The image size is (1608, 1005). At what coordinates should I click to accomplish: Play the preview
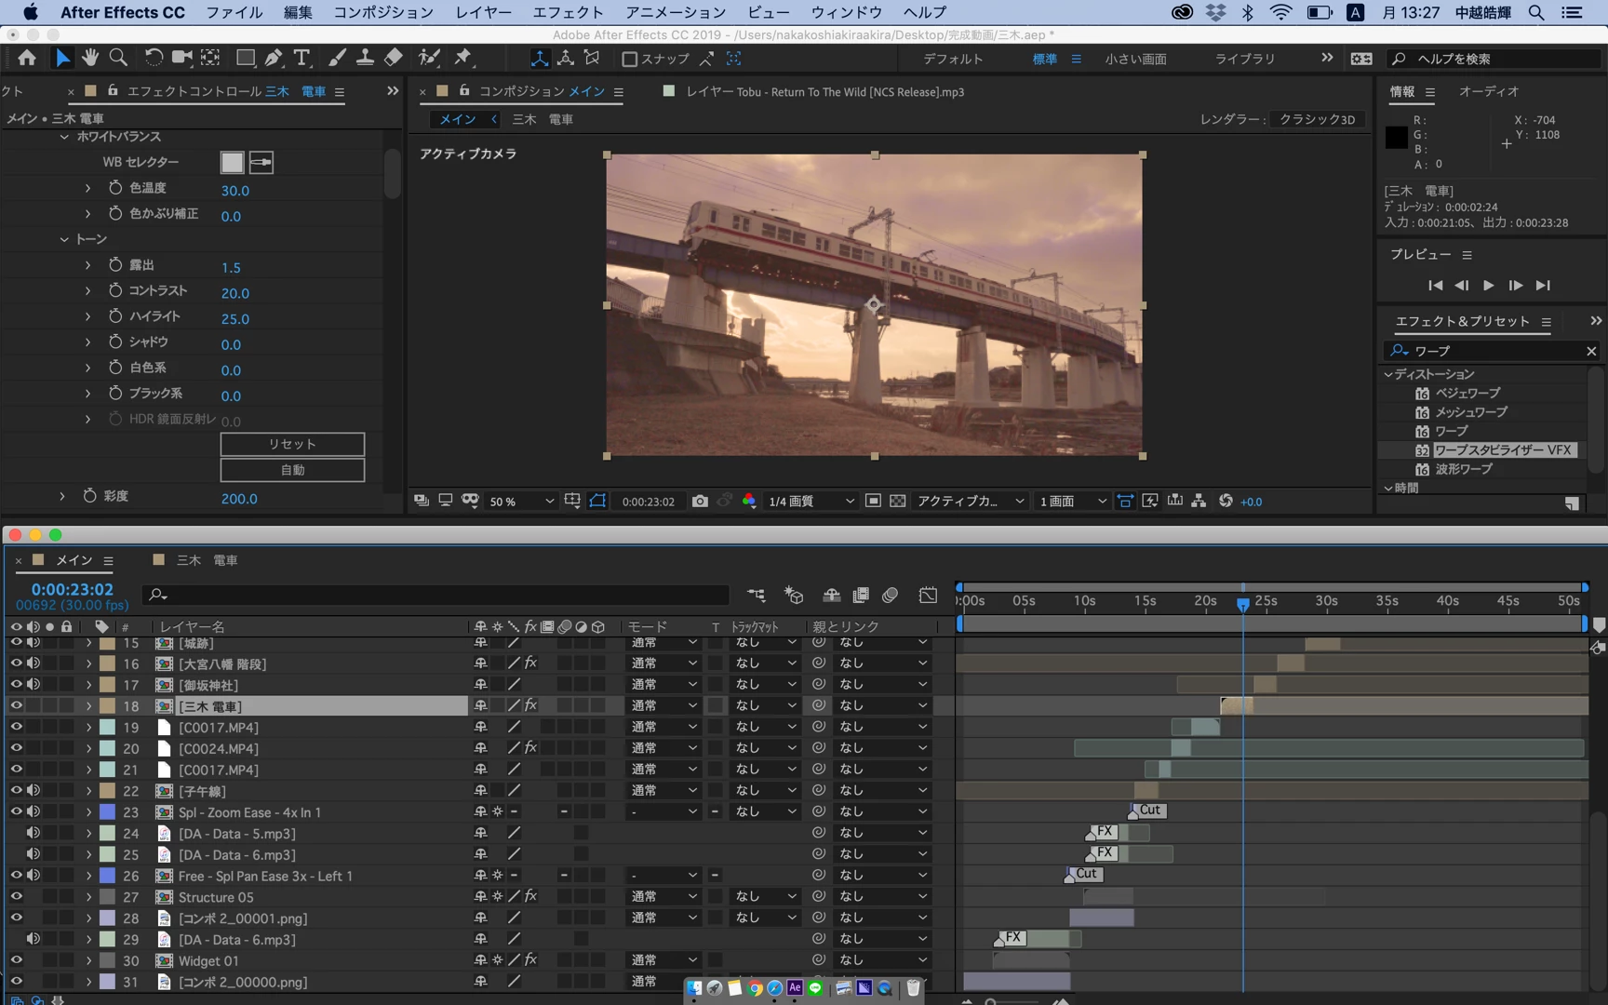point(1488,286)
